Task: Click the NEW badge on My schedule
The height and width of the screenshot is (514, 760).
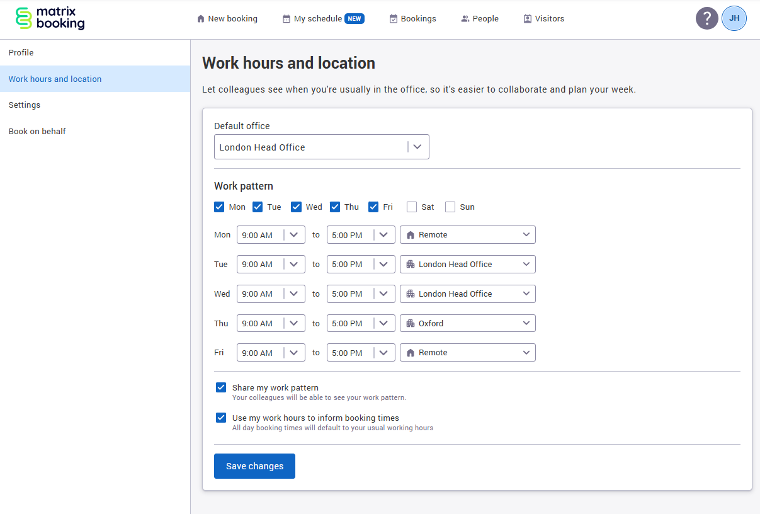Action: point(354,19)
